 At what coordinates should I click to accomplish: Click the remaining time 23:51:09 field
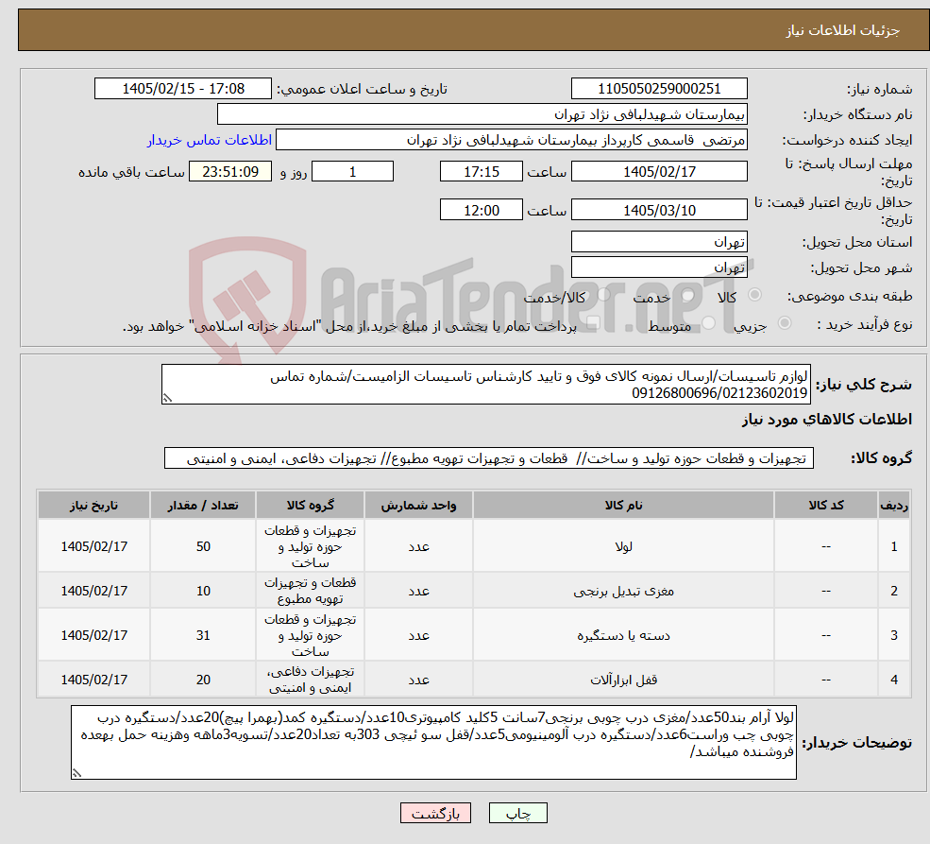pyautogui.click(x=230, y=171)
